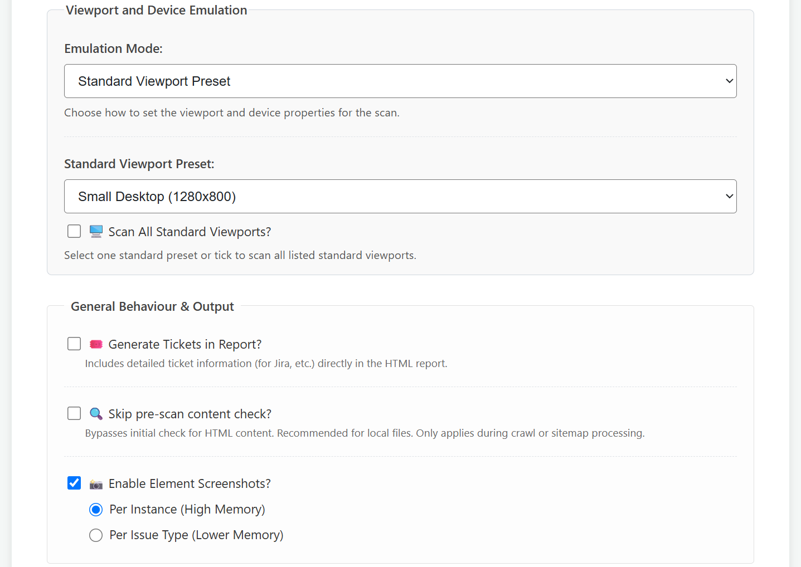Open the Standard Viewport Preset dropdown
801x567 pixels.
pos(400,197)
